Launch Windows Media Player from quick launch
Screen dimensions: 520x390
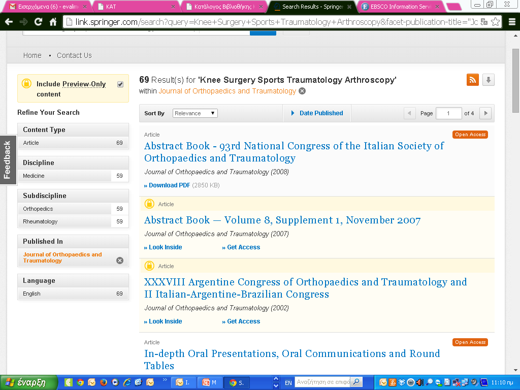pyautogui.click(x=115, y=382)
